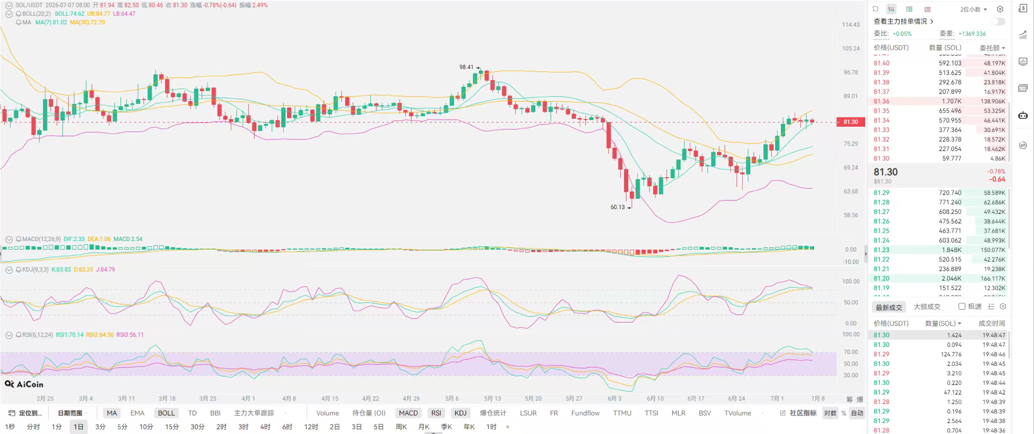Select the 4时 timeframe
Viewport: 1034px width, 434px height.
tap(265, 427)
